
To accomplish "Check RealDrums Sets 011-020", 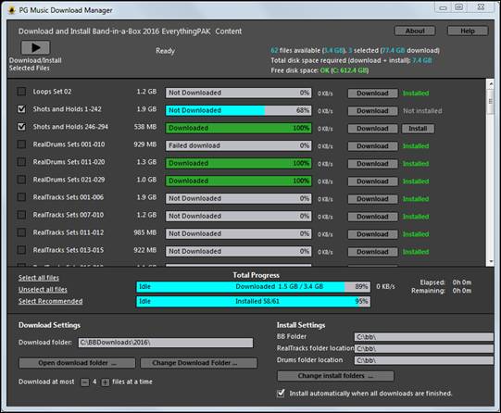I will click(21, 162).
